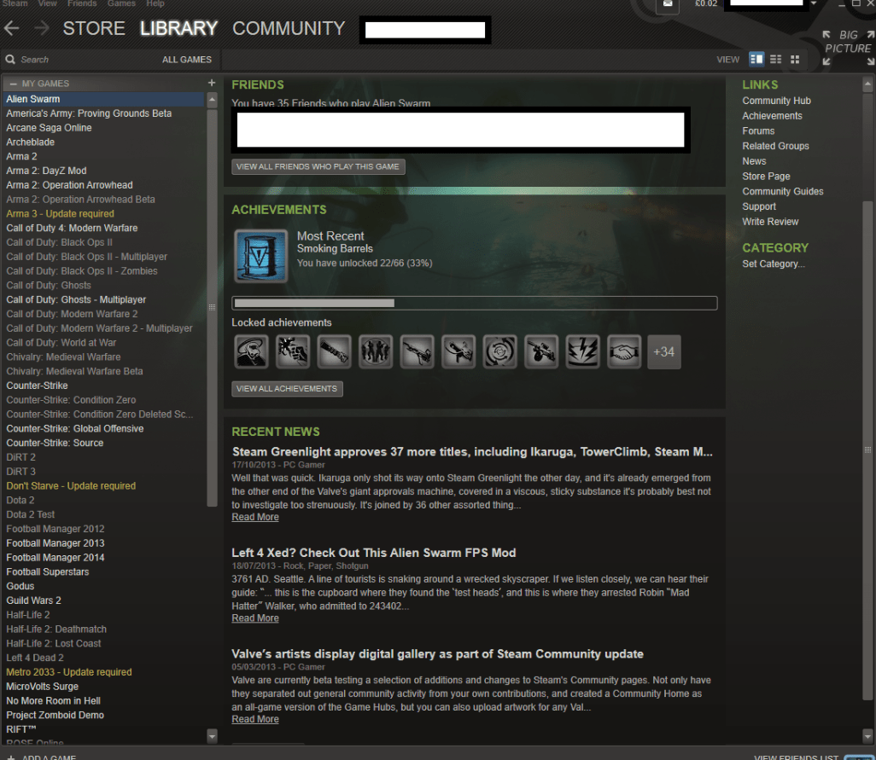Read More on Left 4 Xed news
876x760 pixels.
(x=255, y=618)
